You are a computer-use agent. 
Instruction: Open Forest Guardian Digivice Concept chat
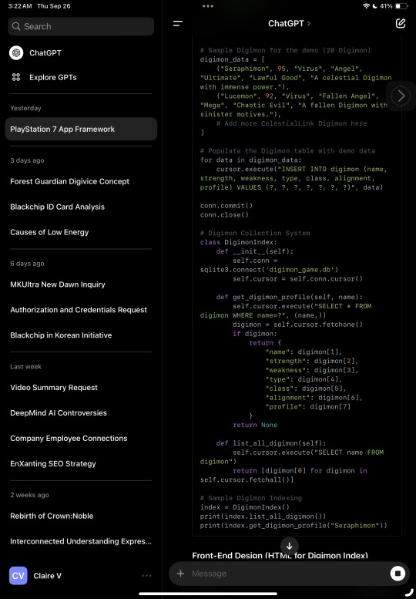[70, 181]
